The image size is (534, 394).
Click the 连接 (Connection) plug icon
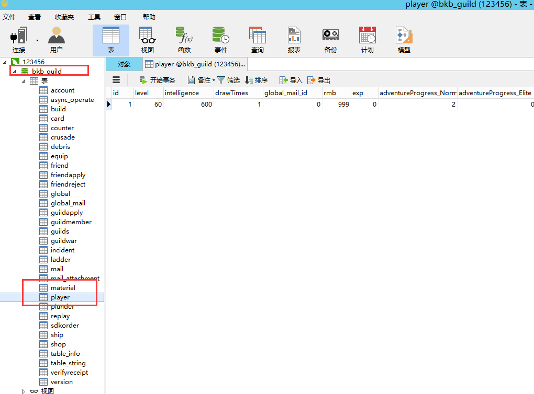19,36
